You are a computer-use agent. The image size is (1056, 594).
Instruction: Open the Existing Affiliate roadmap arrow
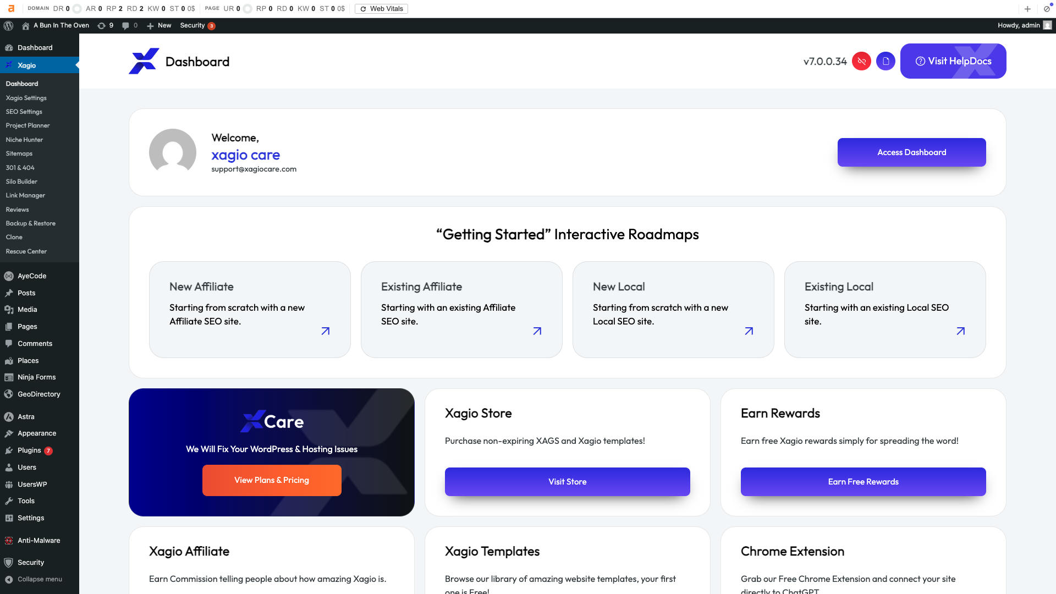[537, 331]
